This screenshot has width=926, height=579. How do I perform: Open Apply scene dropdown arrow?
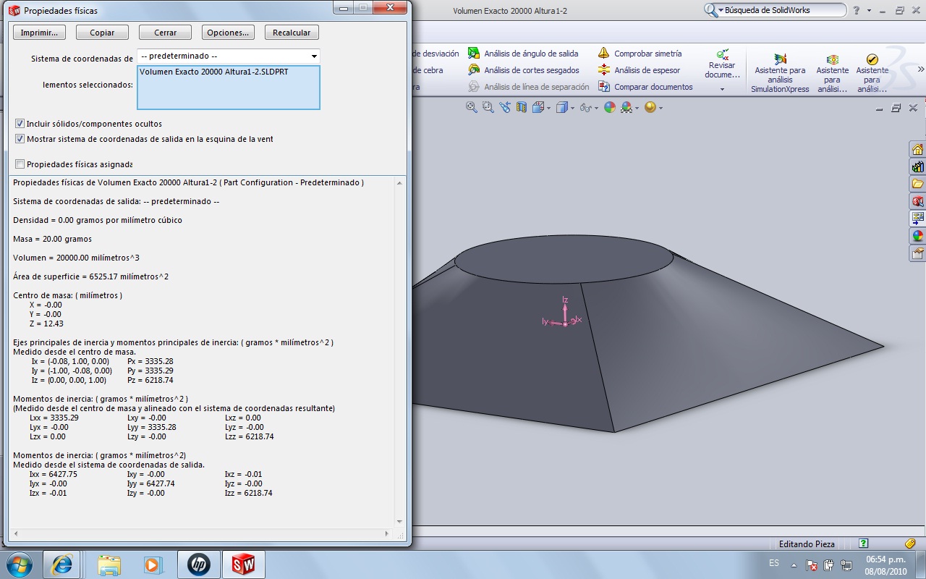click(637, 108)
